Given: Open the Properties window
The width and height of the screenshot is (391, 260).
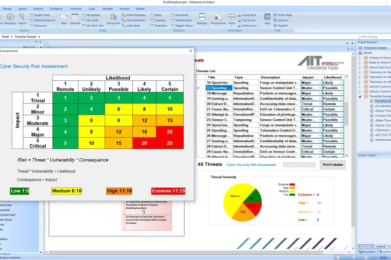Looking at the screenshot, I should [159, 26].
